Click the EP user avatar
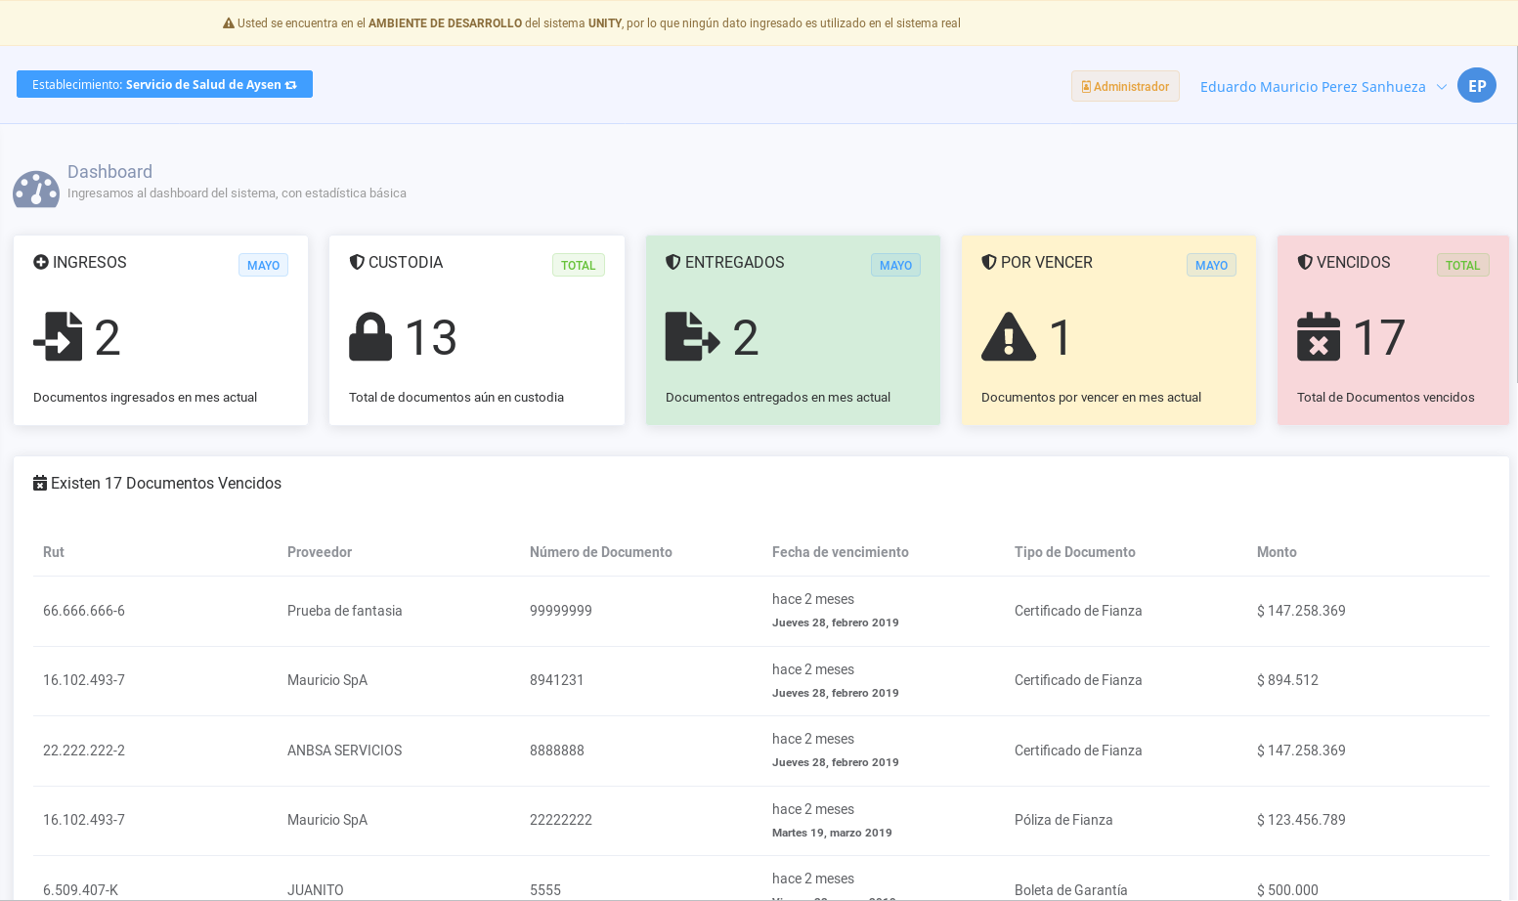Screen dimensions: 1518x901 pos(1476,86)
